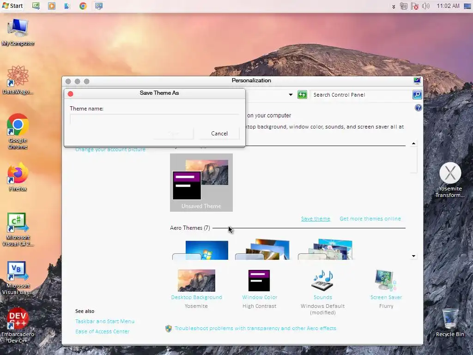This screenshot has width=473, height=355.
Task: Select the Windows 7 Aero theme thumbnail
Action: point(201,250)
